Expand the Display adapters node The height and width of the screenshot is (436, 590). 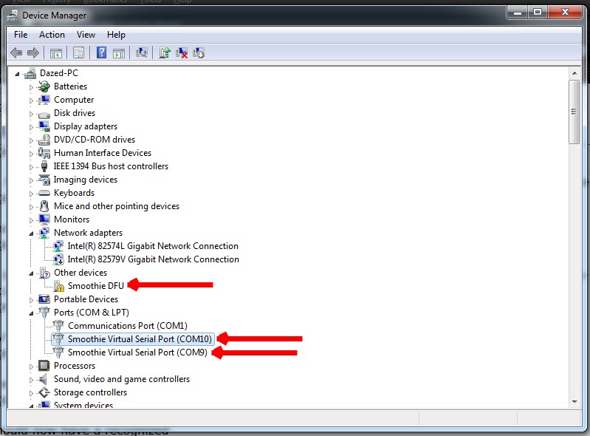pos(32,127)
